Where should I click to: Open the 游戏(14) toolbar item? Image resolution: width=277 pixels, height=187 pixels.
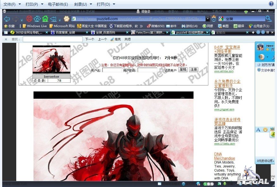coord(189,26)
